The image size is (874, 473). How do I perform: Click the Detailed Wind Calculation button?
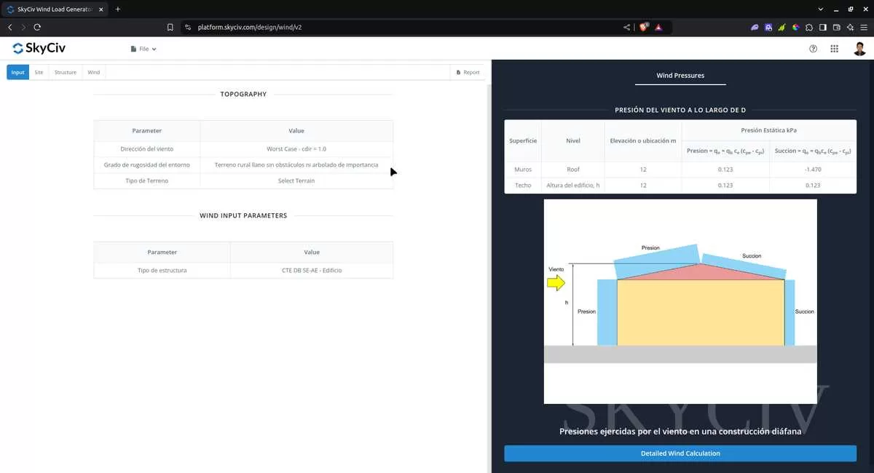680,453
